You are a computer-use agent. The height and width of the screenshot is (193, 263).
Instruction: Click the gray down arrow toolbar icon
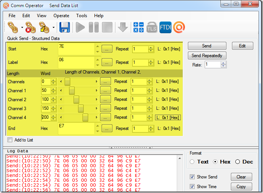[x=123, y=27]
